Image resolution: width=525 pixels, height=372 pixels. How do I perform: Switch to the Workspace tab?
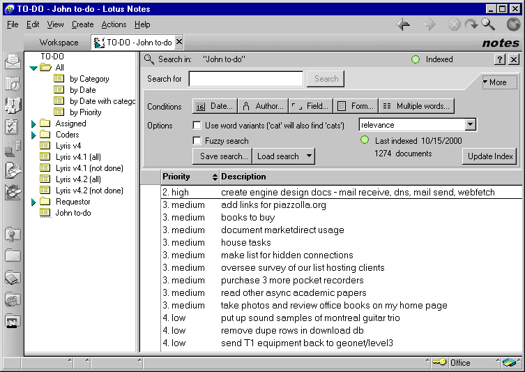point(59,43)
